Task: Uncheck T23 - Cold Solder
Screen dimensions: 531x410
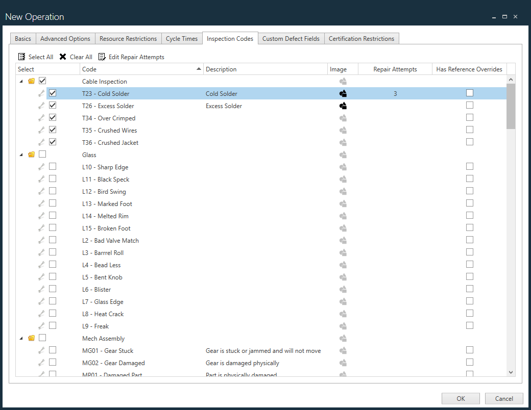Action: pos(53,93)
